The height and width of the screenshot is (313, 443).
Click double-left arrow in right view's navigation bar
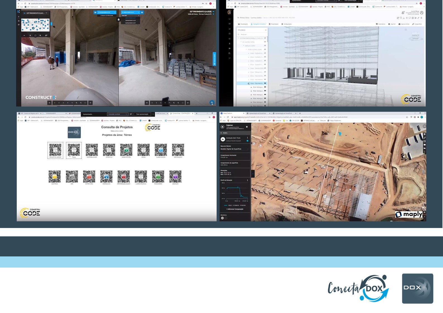pos(147,103)
